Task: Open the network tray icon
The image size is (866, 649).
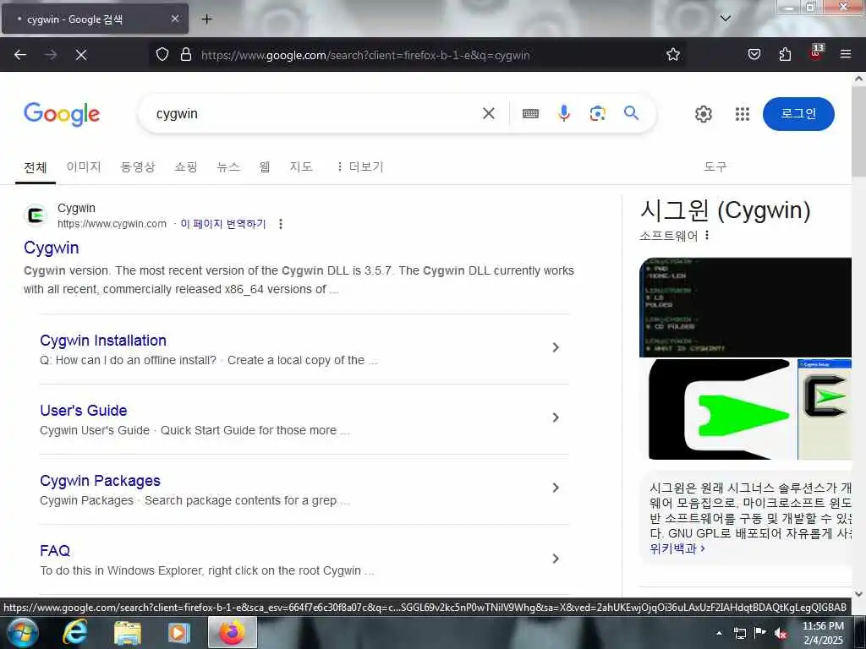Action: click(739, 634)
